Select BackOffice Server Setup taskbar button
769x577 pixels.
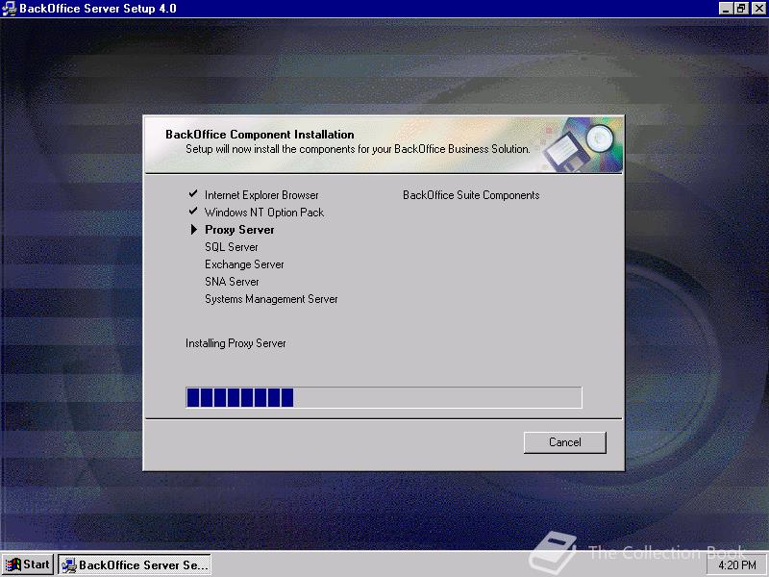(x=135, y=564)
